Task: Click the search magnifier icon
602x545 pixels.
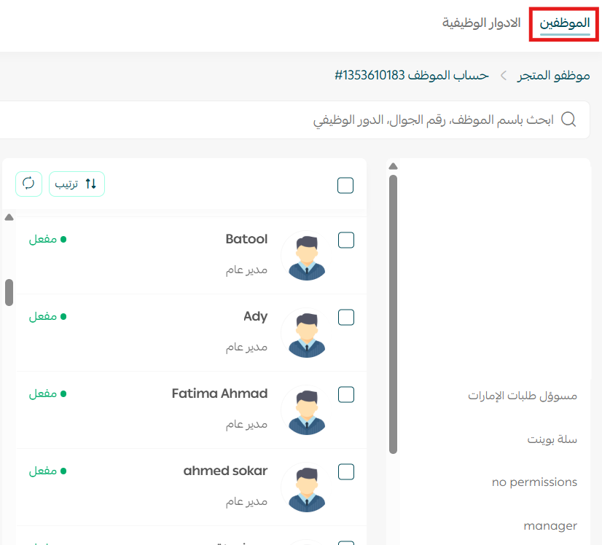Action: point(568,119)
